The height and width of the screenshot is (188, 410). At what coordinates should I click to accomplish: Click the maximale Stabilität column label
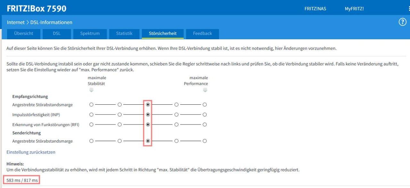[97, 81]
